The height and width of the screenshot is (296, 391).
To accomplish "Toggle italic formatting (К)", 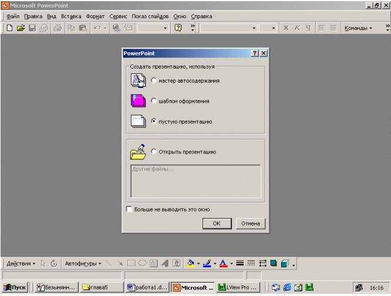I will pyautogui.click(x=296, y=28).
